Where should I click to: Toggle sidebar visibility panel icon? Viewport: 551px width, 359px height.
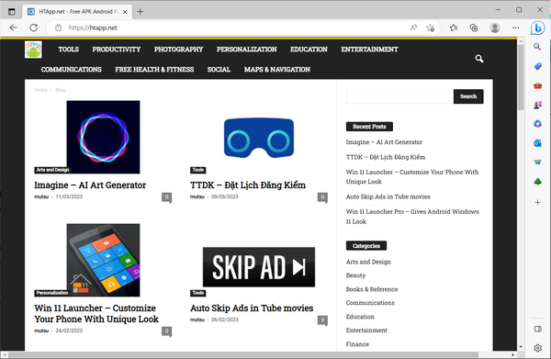point(537,329)
